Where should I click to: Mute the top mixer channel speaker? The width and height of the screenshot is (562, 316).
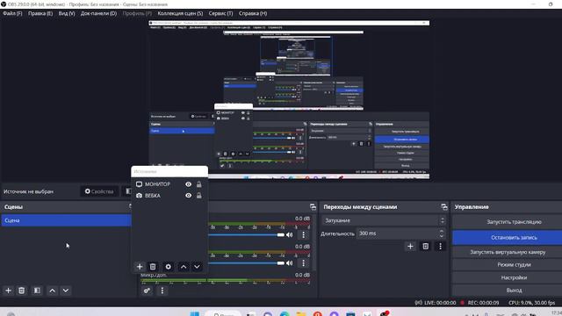click(289, 234)
